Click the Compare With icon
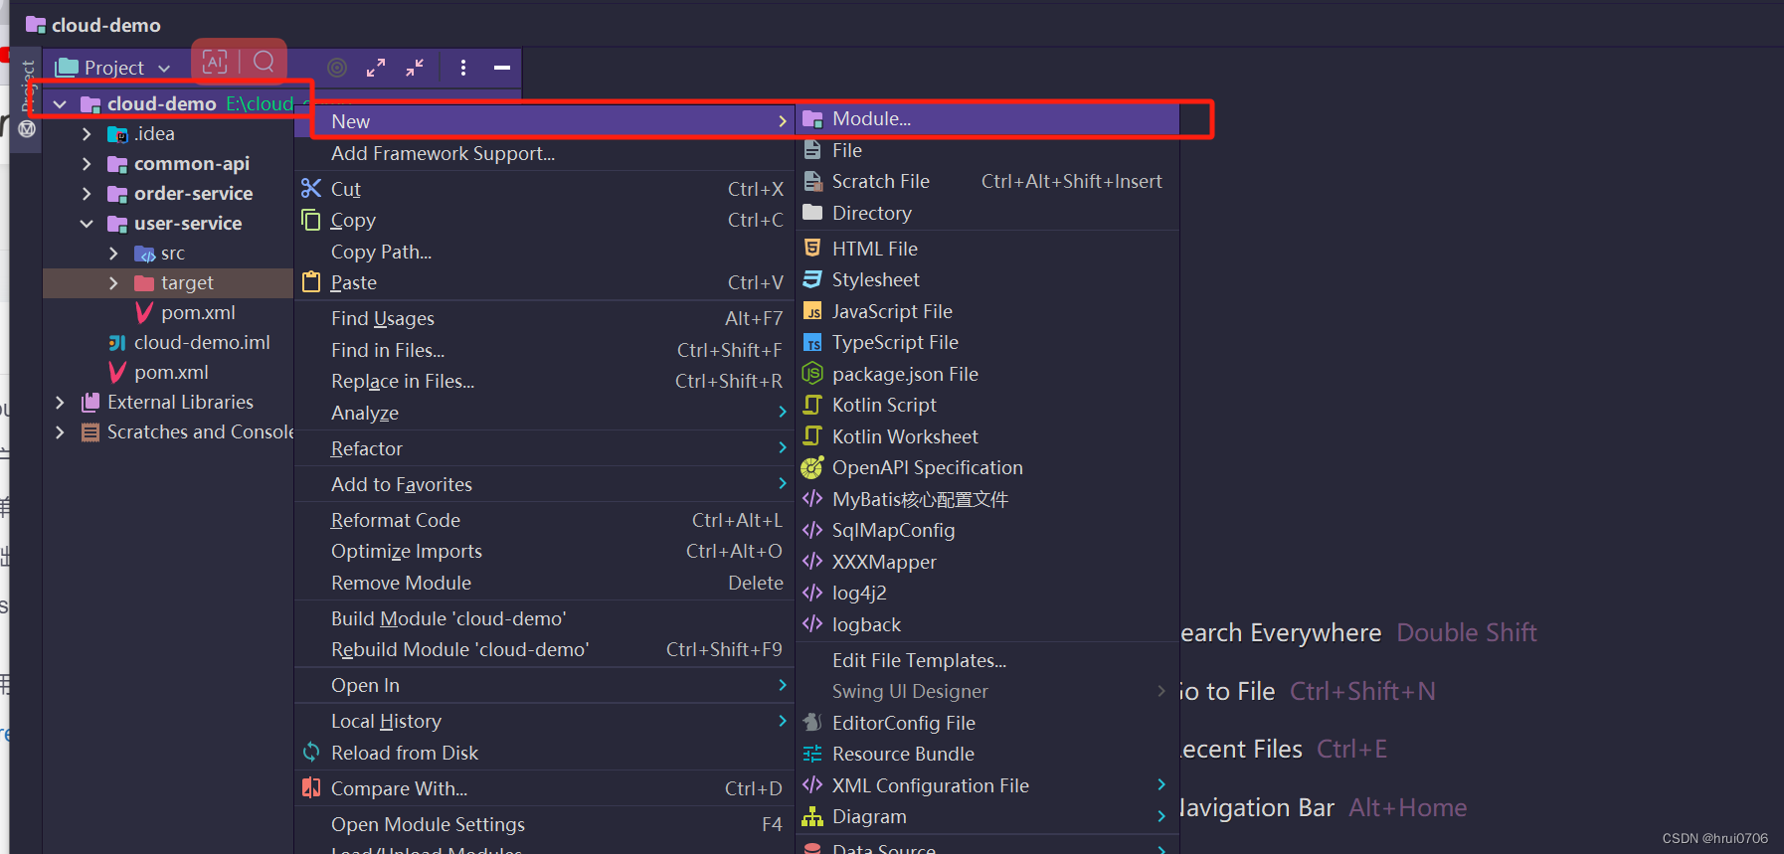Image resolution: width=1784 pixels, height=854 pixels. (311, 787)
